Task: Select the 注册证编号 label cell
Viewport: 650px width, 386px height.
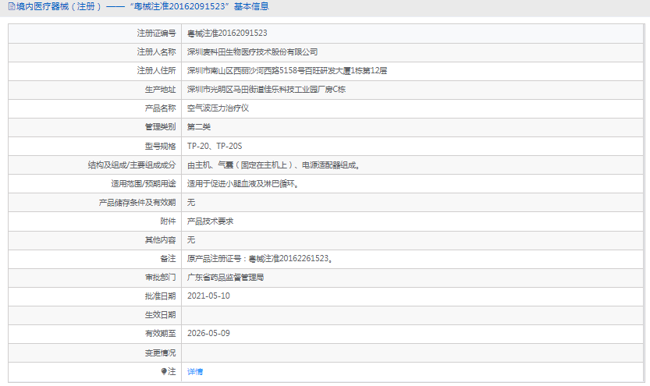Action: 95,33
